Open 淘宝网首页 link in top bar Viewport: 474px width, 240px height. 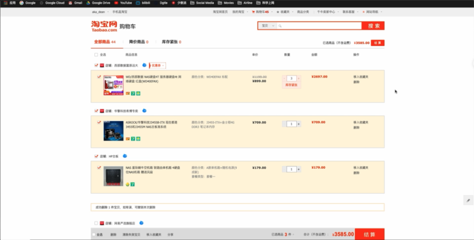click(x=220, y=12)
